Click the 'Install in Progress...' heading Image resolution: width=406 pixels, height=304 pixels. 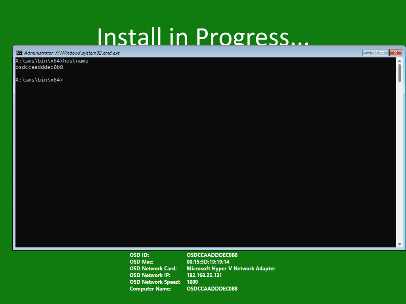click(203, 37)
